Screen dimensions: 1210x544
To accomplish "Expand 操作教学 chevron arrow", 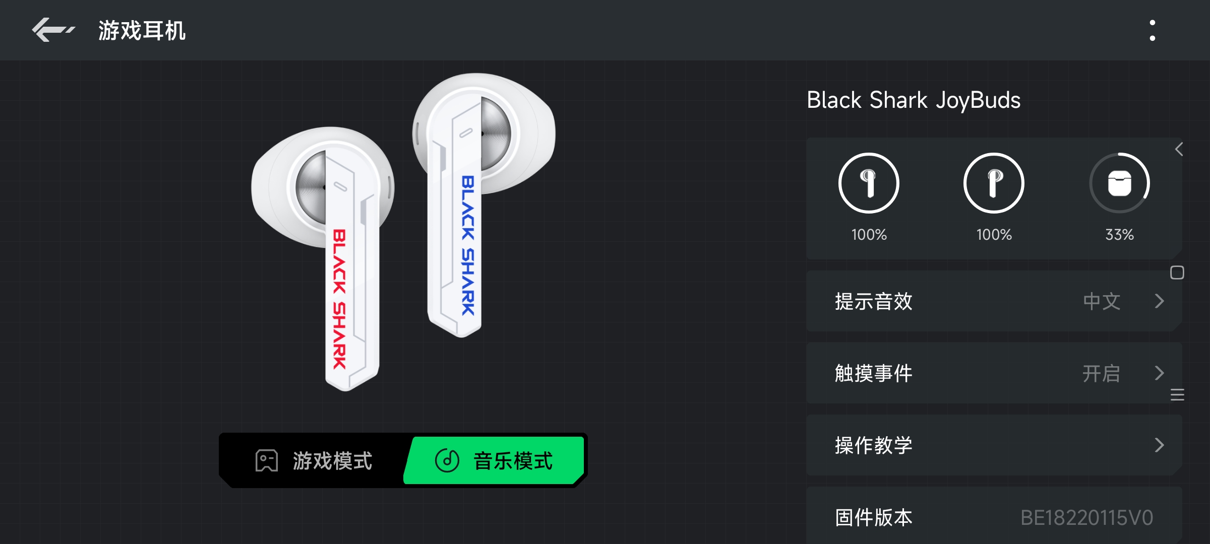I will pyautogui.click(x=1159, y=445).
